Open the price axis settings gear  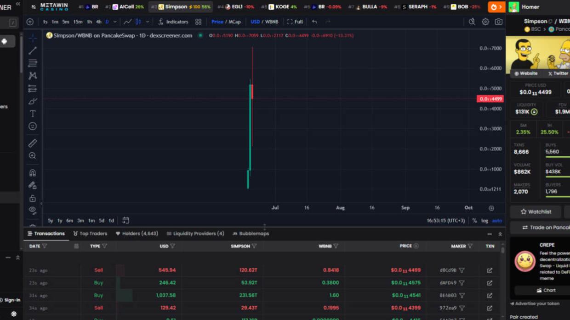[x=491, y=208]
